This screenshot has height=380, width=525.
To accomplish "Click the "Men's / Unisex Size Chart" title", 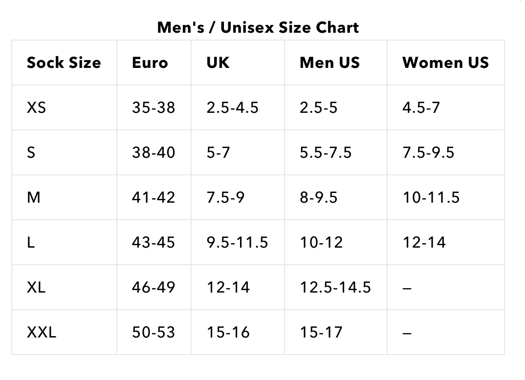I will pos(258,27).
